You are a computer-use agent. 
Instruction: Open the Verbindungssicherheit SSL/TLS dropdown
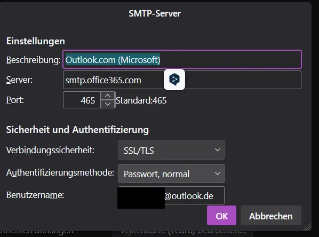171,150
